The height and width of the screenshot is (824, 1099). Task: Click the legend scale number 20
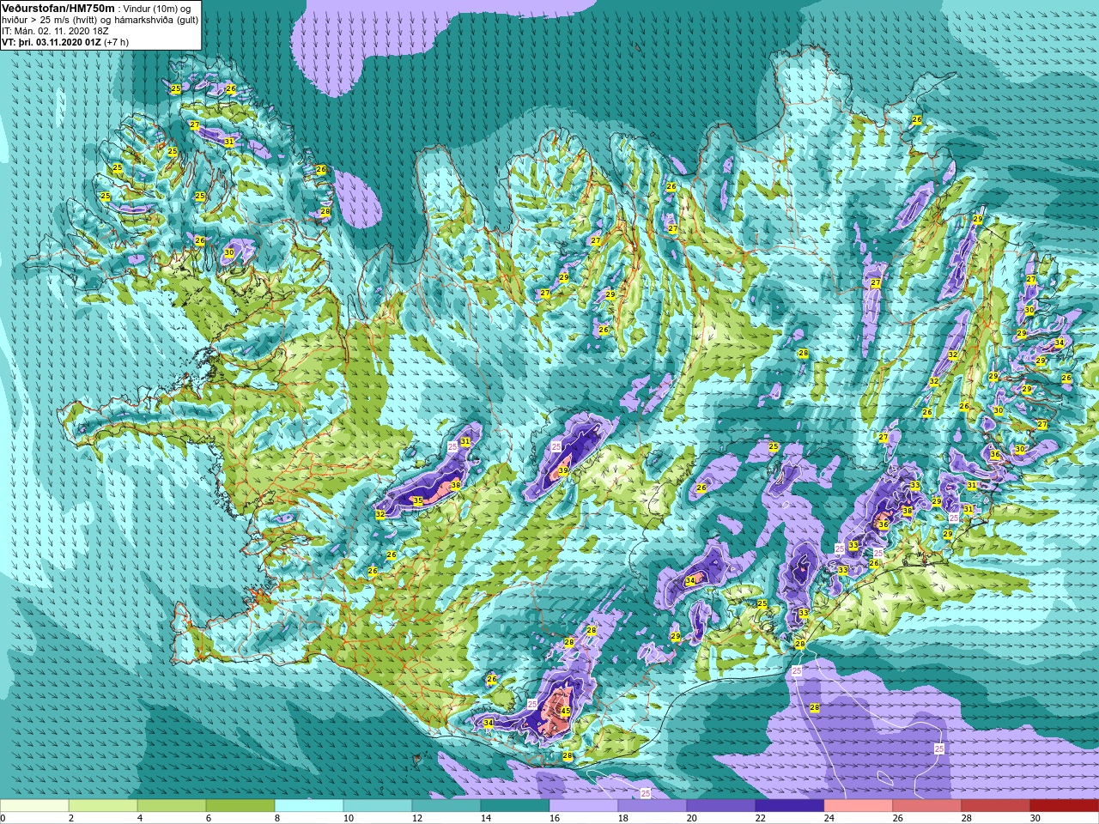693,818
